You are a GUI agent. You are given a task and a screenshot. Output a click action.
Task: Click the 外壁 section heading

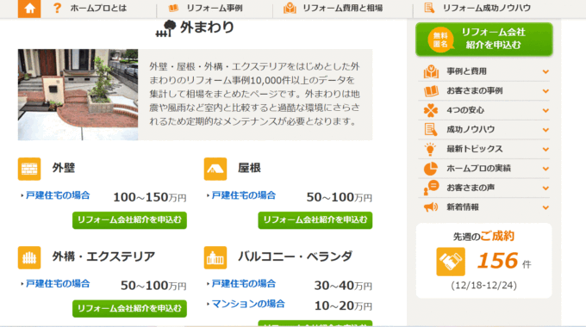(x=64, y=168)
